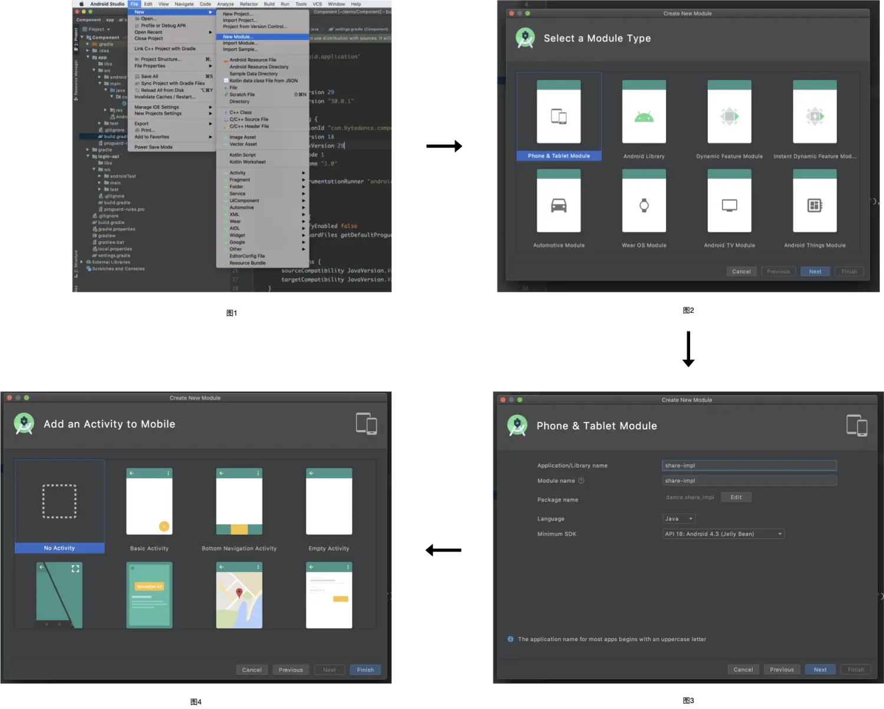Expand the androidTest folder under login-api
Image resolution: width=884 pixels, height=709 pixels.
pyautogui.click(x=100, y=176)
